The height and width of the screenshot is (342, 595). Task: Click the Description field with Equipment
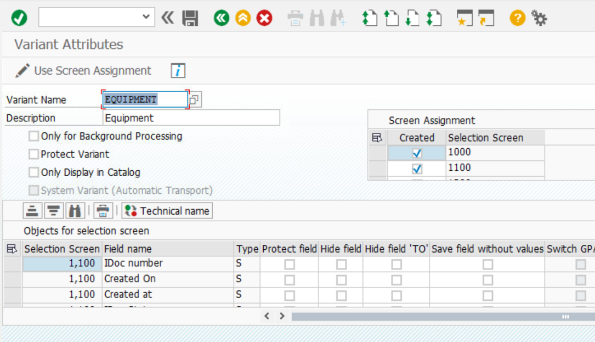(x=191, y=118)
